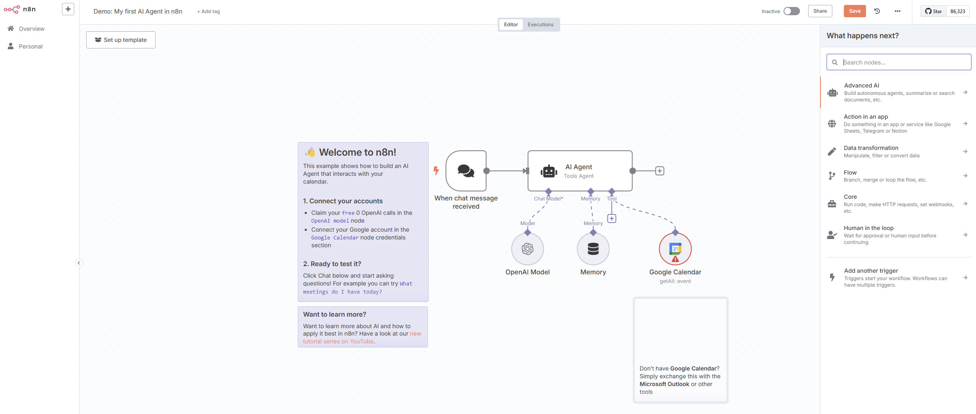976x414 pixels.
Task: Click the 2. Ready to test it? heading
Action: point(332,264)
